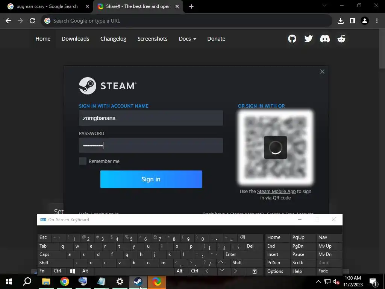Open browser profile avatar menu
Viewport: 385px width, 289px height.
coord(365,21)
